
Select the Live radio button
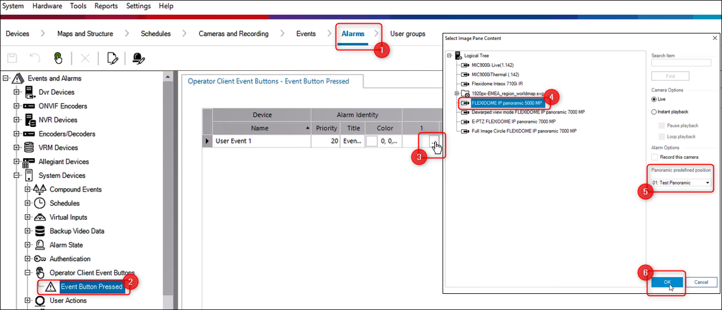tap(654, 99)
